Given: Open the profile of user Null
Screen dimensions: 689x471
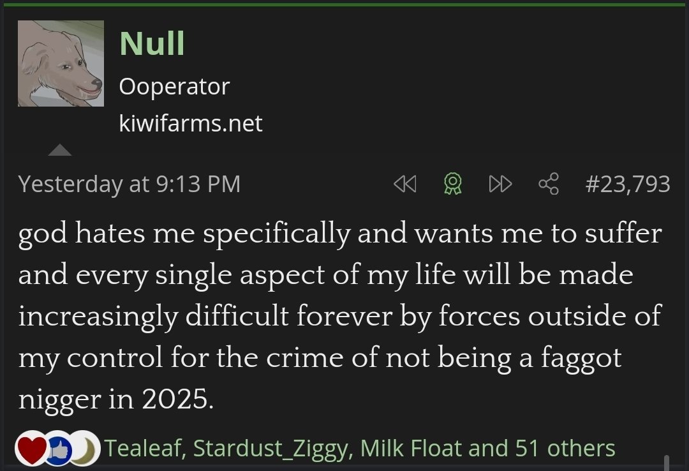Looking at the screenshot, I should point(152,43).
